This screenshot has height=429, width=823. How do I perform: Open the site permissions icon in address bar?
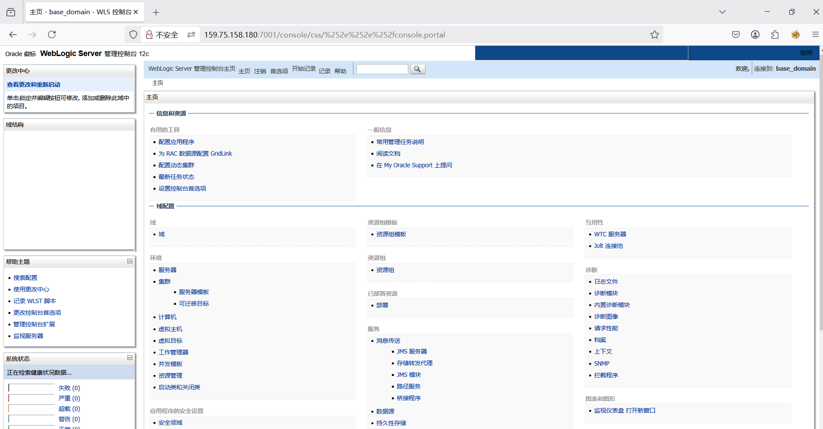[191, 34]
